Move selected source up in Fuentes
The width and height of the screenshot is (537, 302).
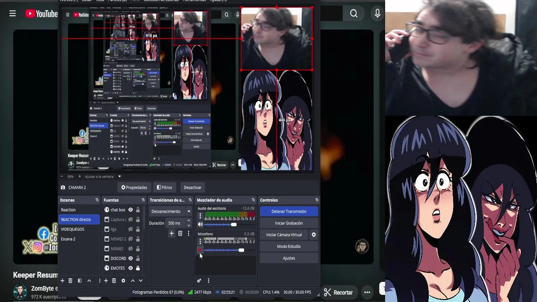(x=133, y=281)
